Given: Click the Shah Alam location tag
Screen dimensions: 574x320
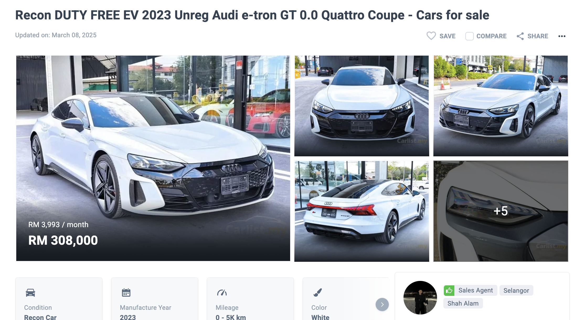Looking at the screenshot, I should coord(463,303).
